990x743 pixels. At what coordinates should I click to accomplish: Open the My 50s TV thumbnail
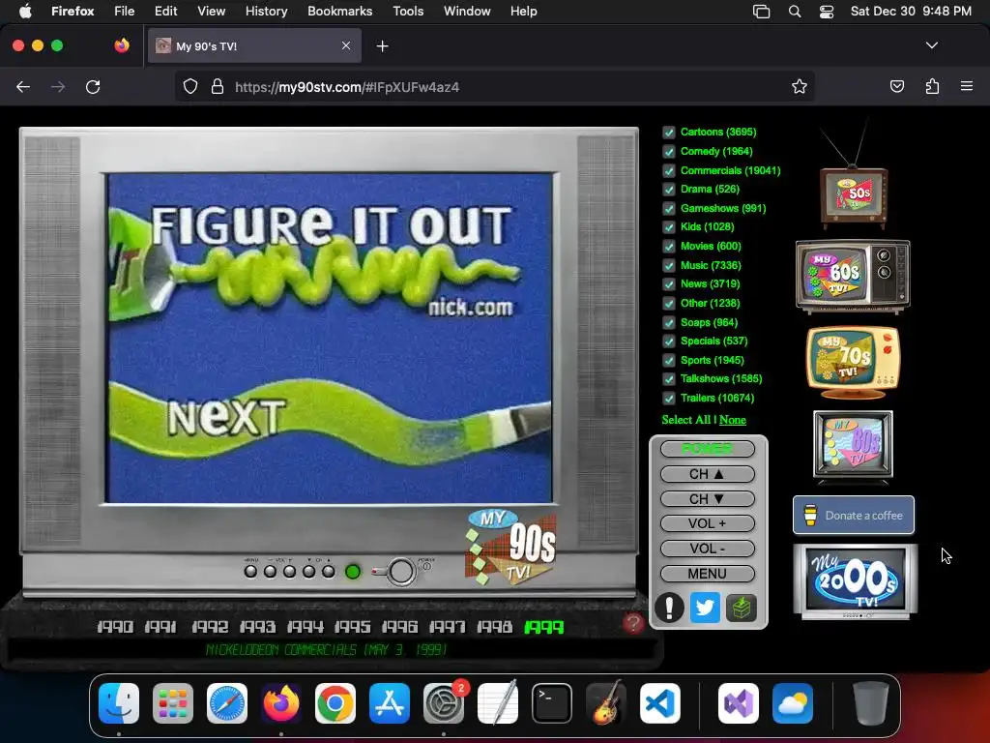(854, 195)
